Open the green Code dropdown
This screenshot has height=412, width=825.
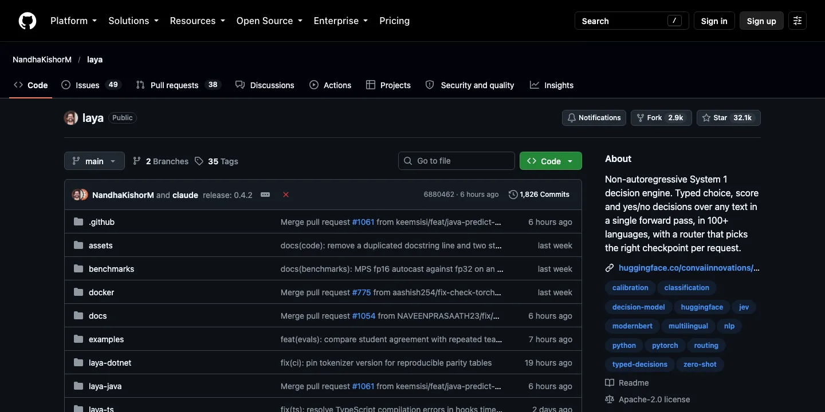click(x=551, y=161)
